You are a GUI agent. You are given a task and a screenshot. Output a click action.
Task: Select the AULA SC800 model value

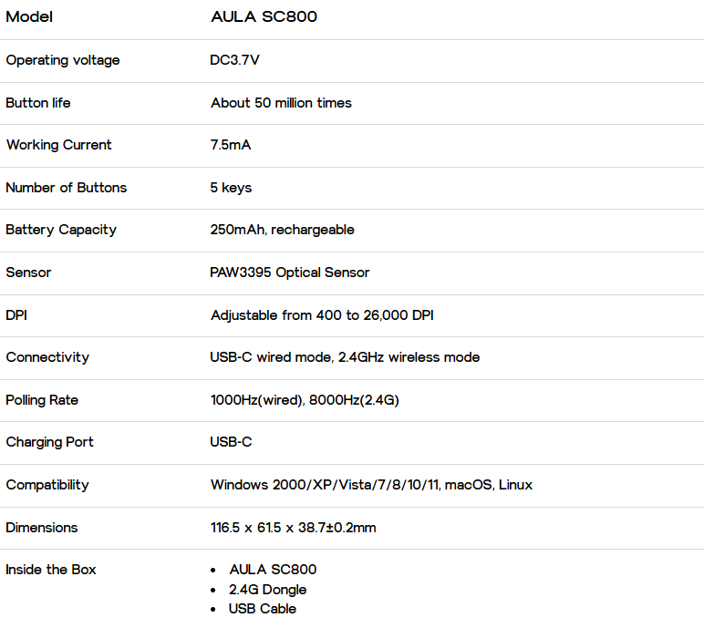[264, 16]
